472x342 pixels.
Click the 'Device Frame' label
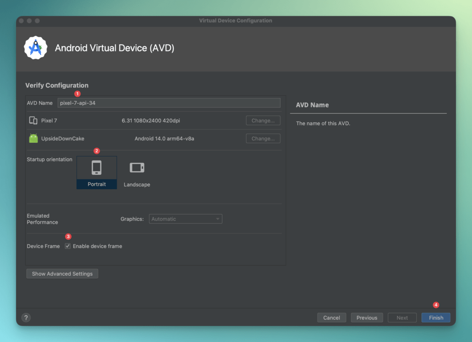43,246
